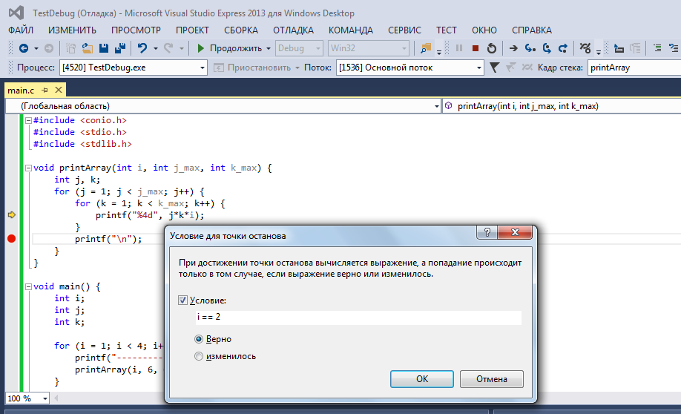Pin the main.c tab

[x=45, y=91]
